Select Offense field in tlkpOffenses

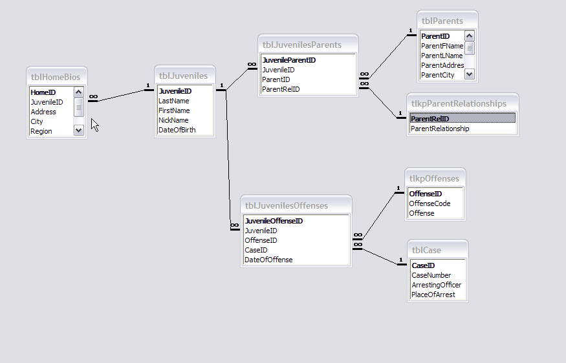point(435,213)
